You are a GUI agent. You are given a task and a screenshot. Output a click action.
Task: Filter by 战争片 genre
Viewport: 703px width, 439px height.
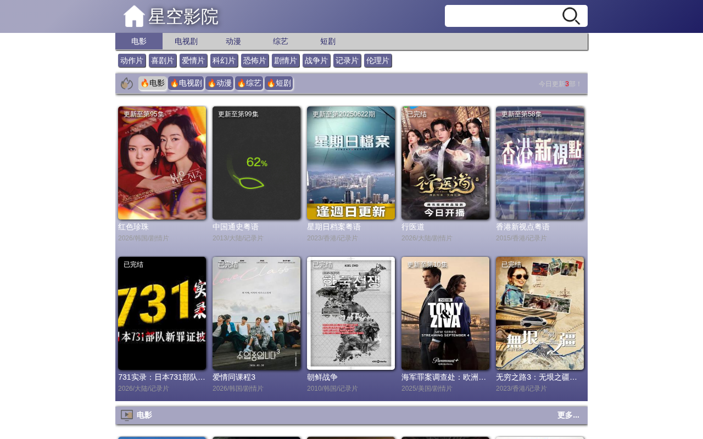pyautogui.click(x=316, y=61)
